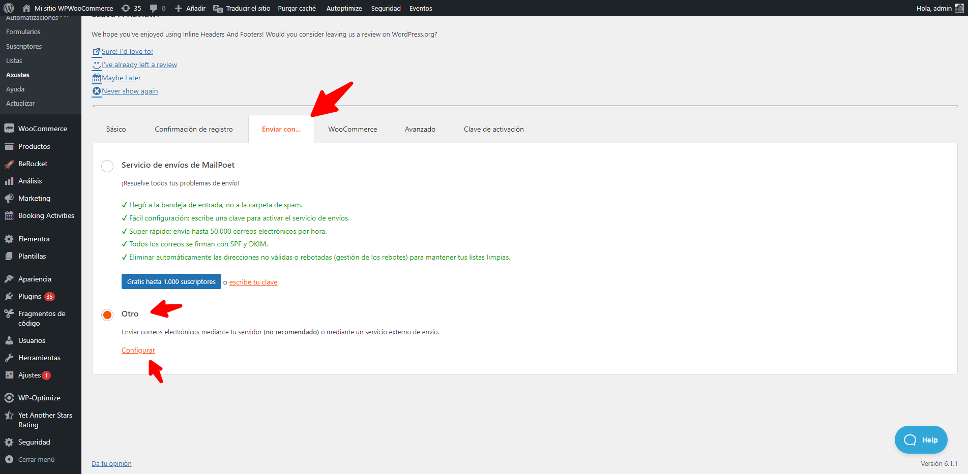The width and height of the screenshot is (968, 474).
Task: Click the Configurar link
Action: [x=138, y=350]
